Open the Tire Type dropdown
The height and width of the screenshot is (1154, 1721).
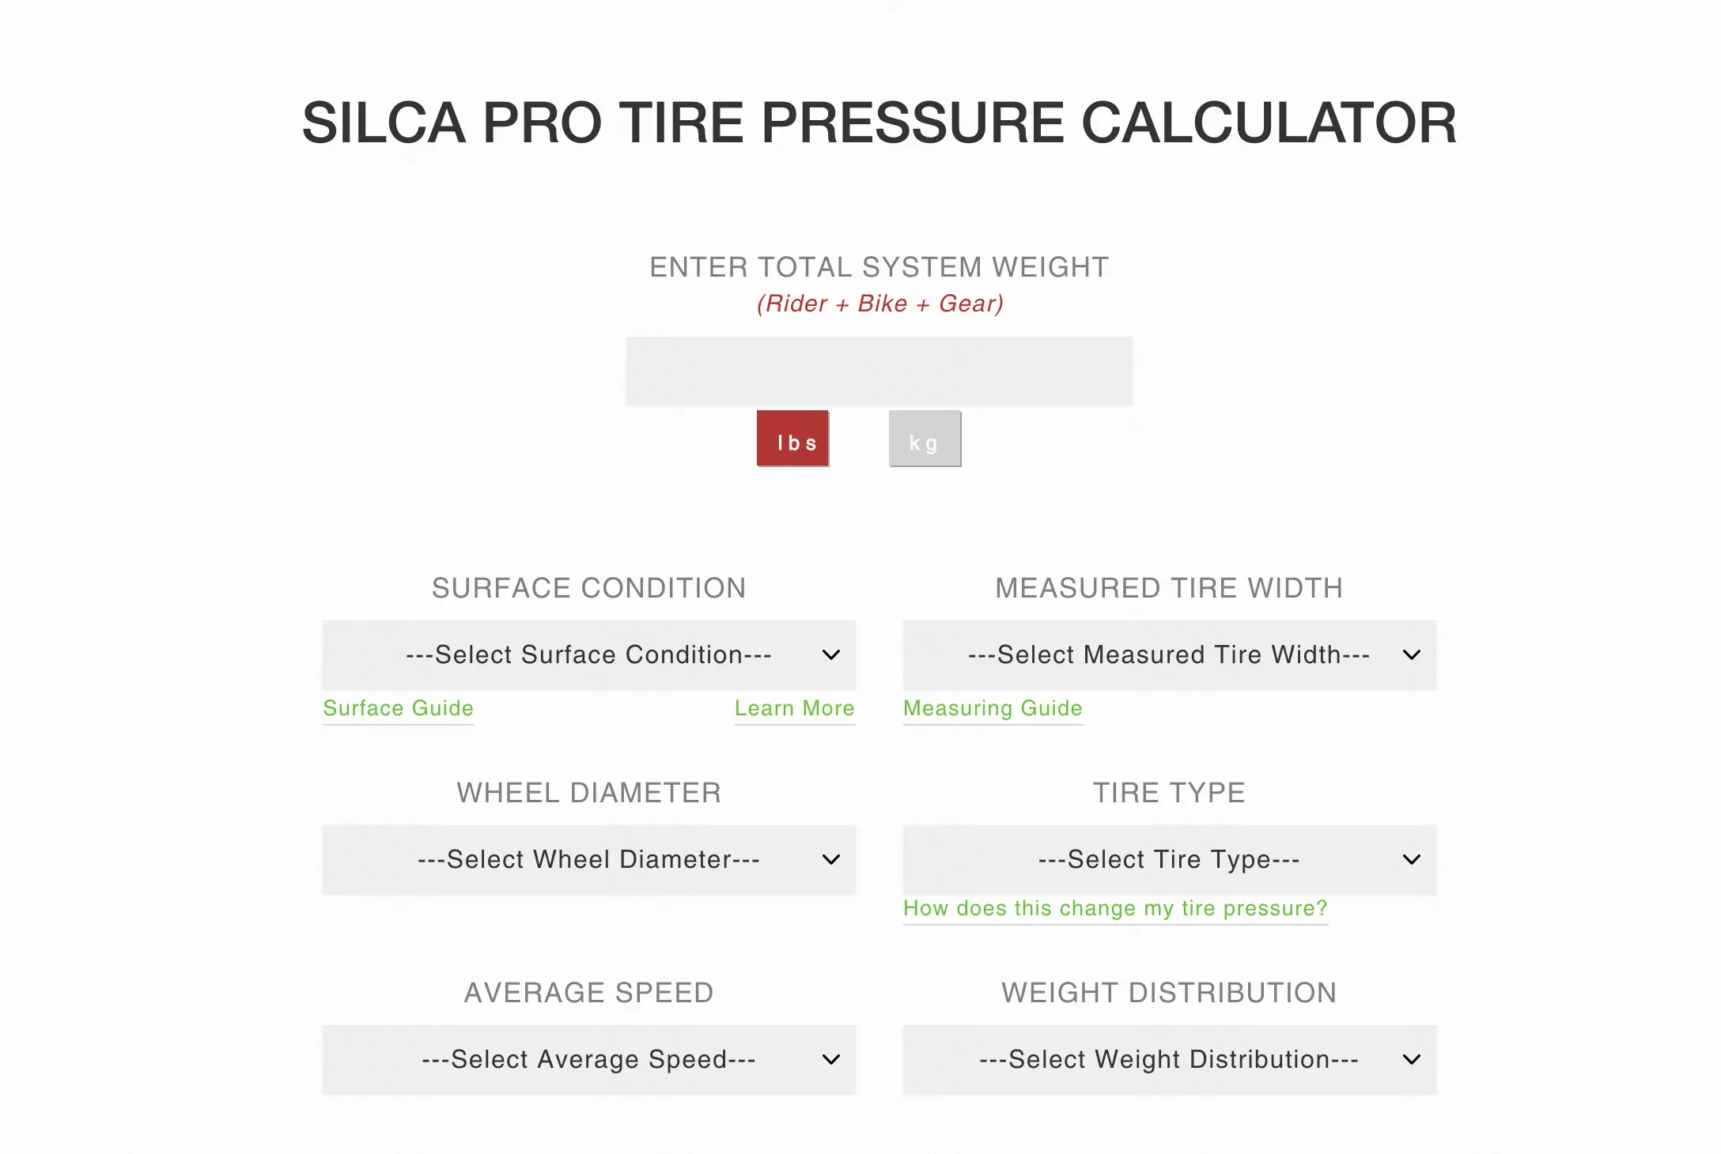click(1168, 860)
